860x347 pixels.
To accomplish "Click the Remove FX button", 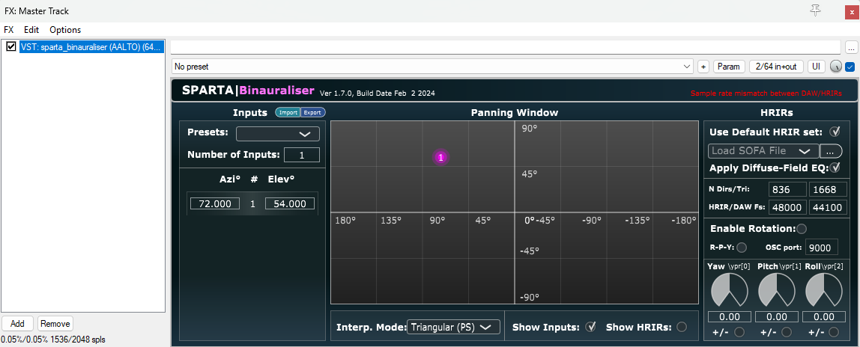I will pos(55,324).
